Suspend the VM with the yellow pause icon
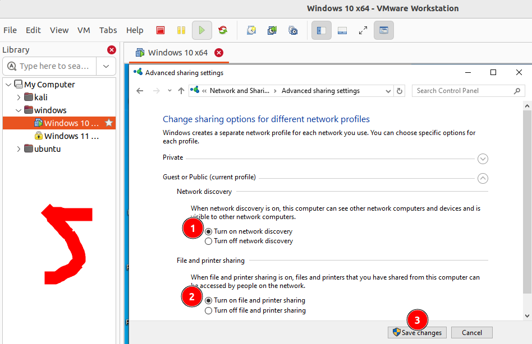 point(181,30)
